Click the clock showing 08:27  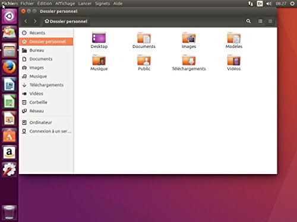pyautogui.click(x=281, y=4)
